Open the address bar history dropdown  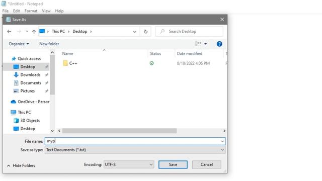(x=134, y=32)
